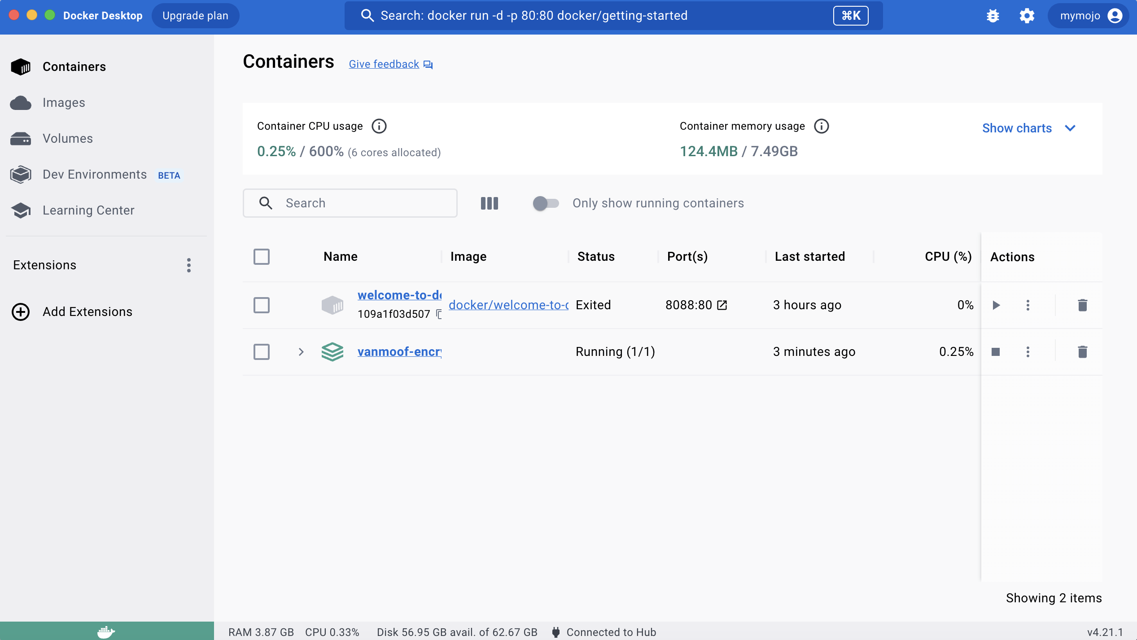Check the select-all containers checkbox

click(x=261, y=257)
